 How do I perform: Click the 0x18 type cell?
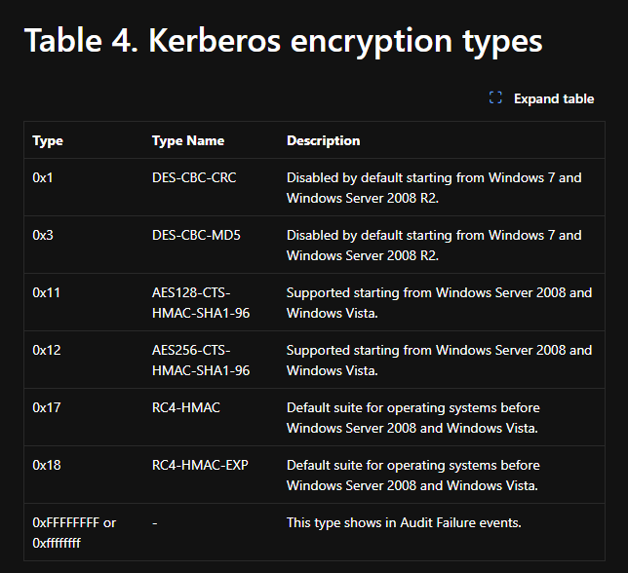[45, 465]
